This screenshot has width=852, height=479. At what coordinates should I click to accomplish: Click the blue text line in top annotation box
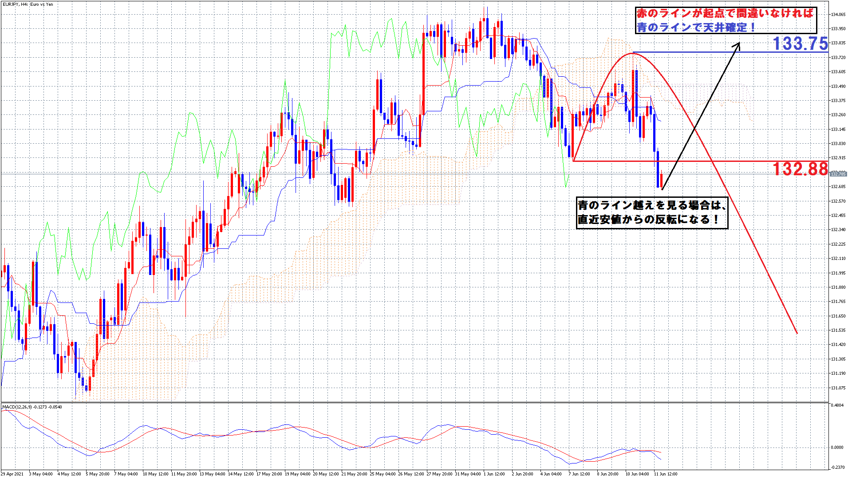tap(697, 27)
